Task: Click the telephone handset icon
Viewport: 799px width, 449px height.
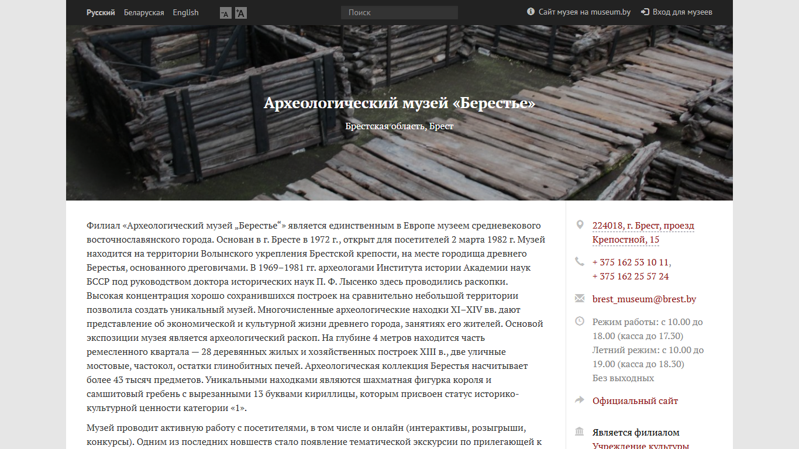Action: coord(580,262)
